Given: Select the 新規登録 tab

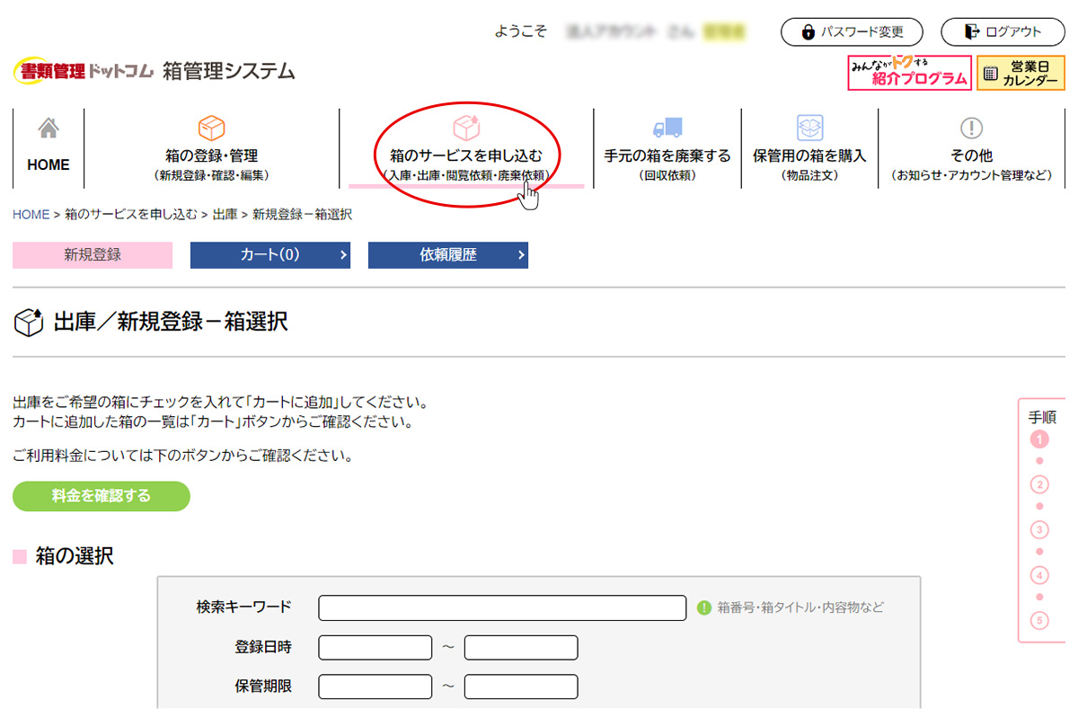Looking at the screenshot, I should [x=93, y=255].
